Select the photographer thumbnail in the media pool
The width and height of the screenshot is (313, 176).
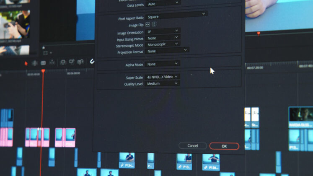pyautogui.click(x=15, y=25)
